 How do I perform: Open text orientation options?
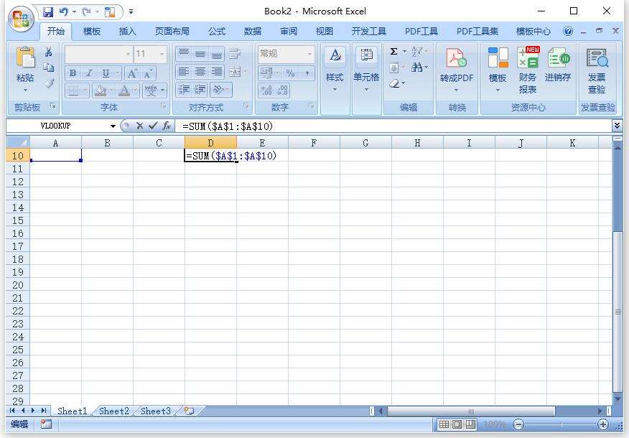(x=220, y=90)
